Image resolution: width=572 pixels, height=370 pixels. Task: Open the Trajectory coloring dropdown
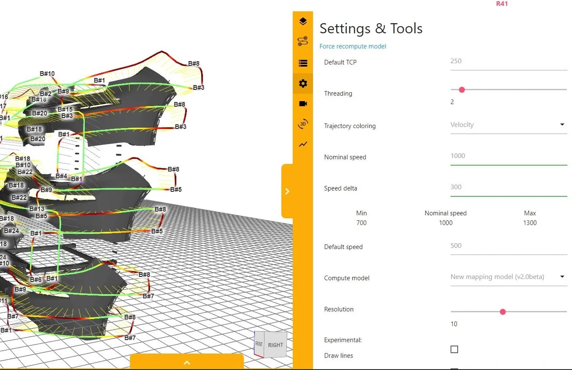[x=509, y=125]
